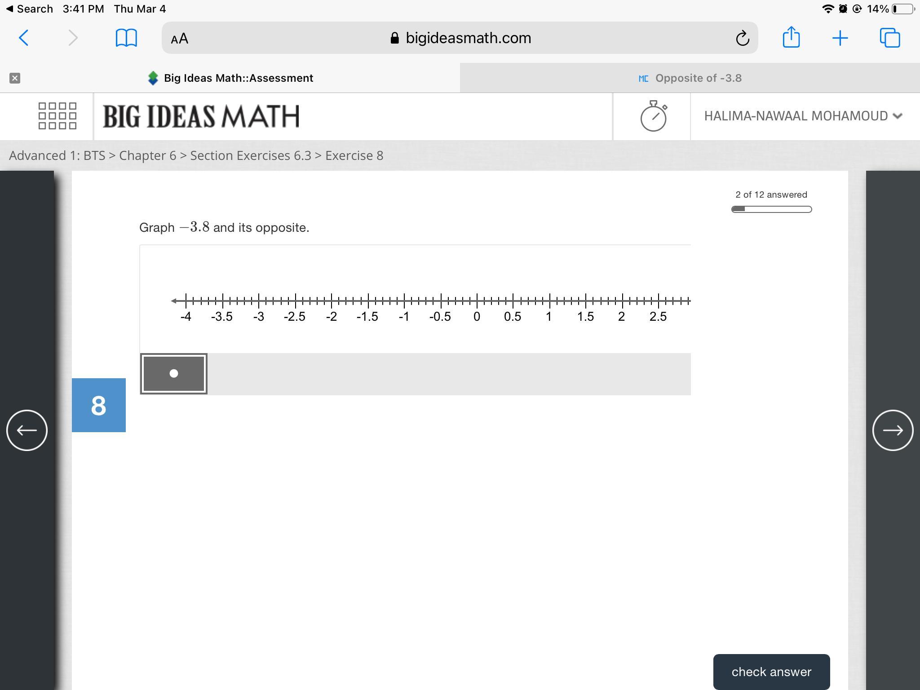This screenshot has width=920, height=690.
Task: Select Big Ideas Math::Assessment tab
Action: pyautogui.click(x=238, y=78)
